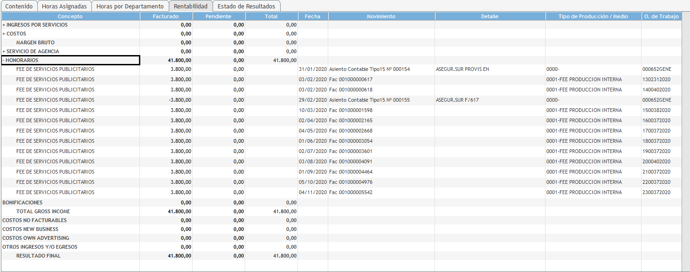Click work order 2300372020 cell
The width and height of the screenshot is (690, 272).
[656, 193]
